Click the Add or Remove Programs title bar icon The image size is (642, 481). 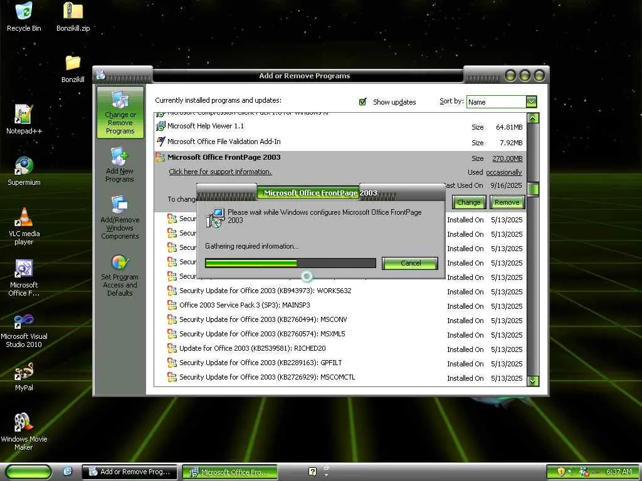point(101,75)
